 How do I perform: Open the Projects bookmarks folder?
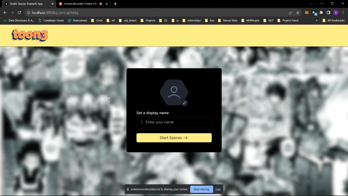coord(148,20)
